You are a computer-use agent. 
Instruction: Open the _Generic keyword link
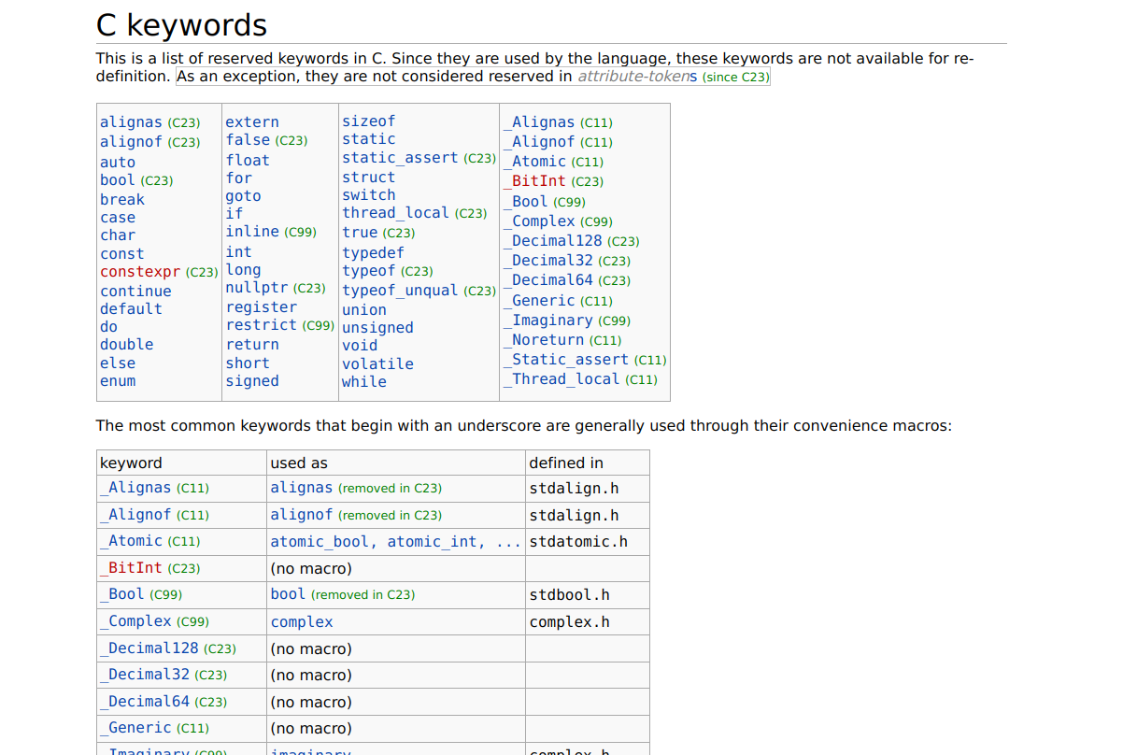[539, 300]
